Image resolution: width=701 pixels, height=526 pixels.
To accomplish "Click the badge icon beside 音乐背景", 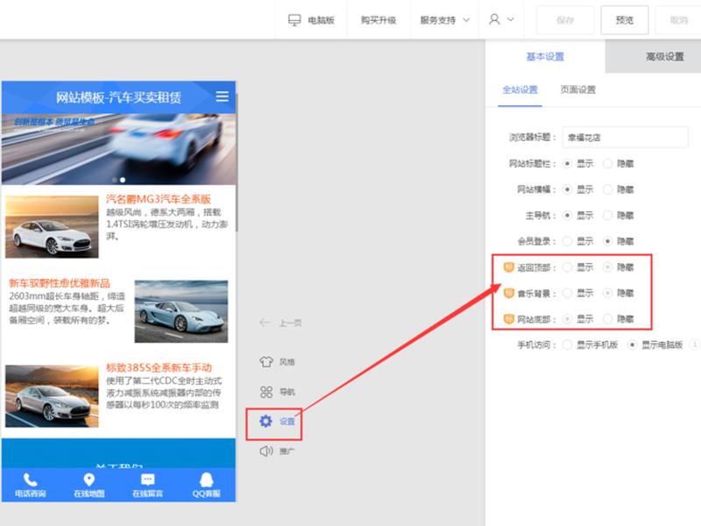I will point(509,293).
